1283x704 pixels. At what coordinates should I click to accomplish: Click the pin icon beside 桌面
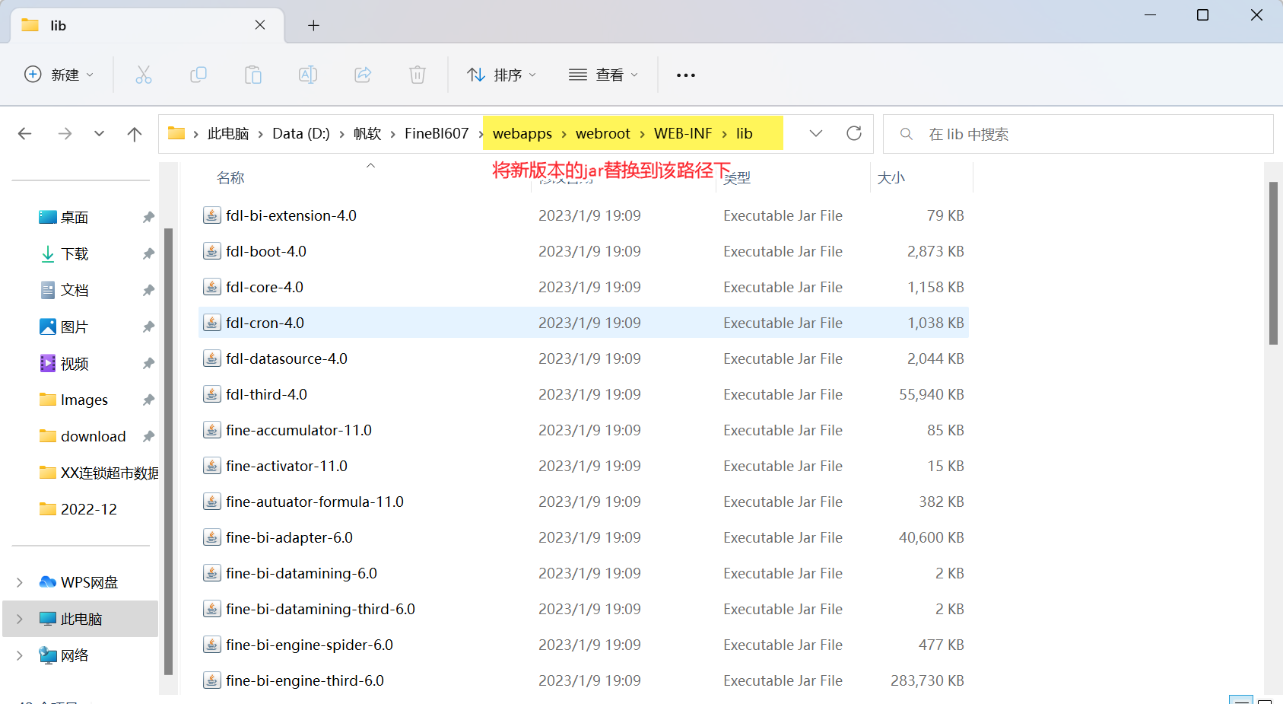pyautogui.click(x=148, y=218)
